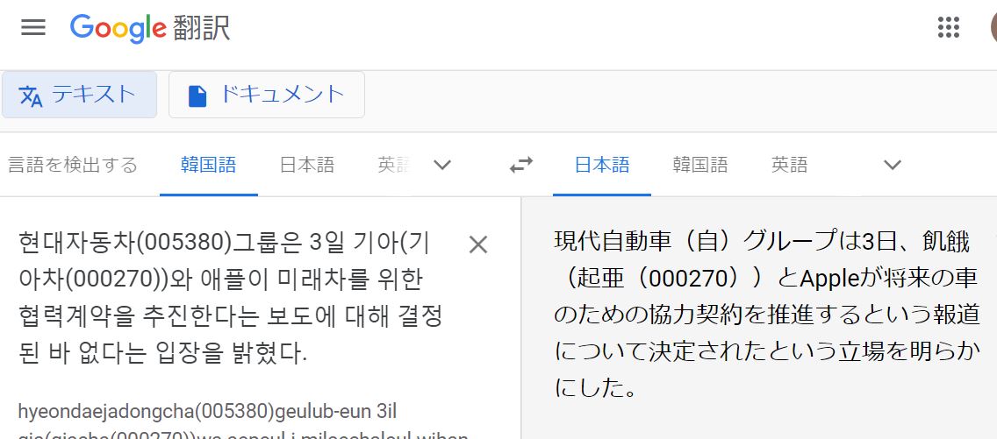The height and width of the screenshot is (439, 997).
Task: Choose 韓国語 as the source language
Action: [208, 165]
